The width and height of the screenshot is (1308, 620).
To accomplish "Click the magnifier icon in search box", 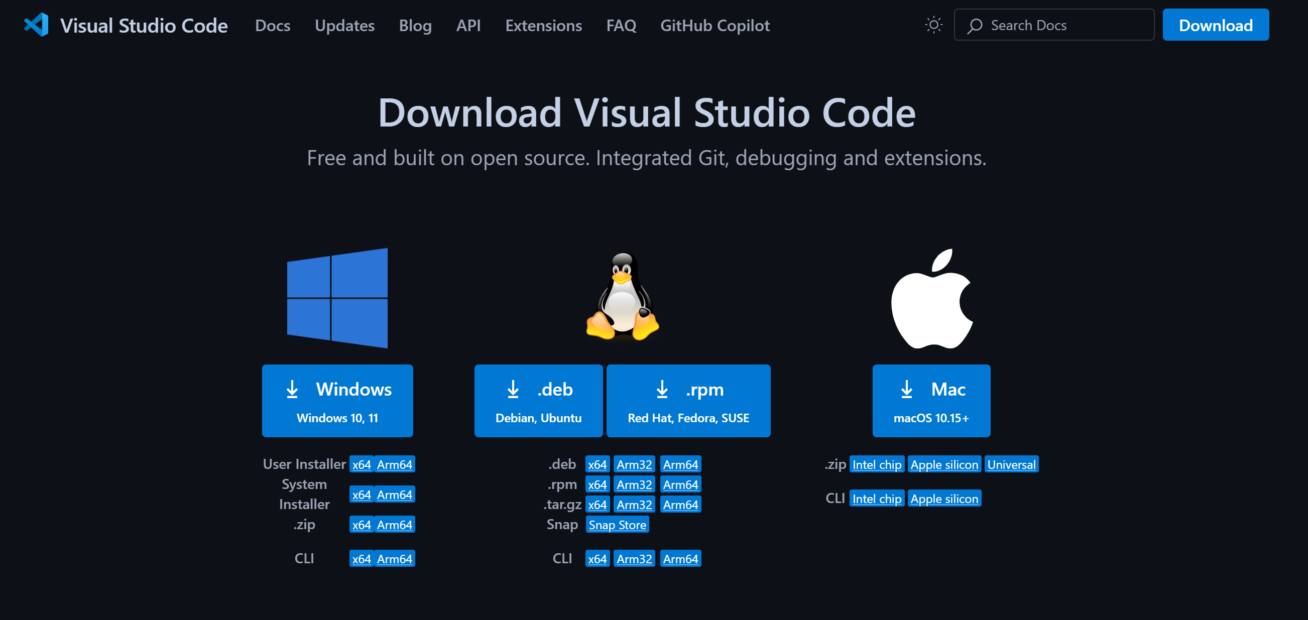I will tap(975, 26).
